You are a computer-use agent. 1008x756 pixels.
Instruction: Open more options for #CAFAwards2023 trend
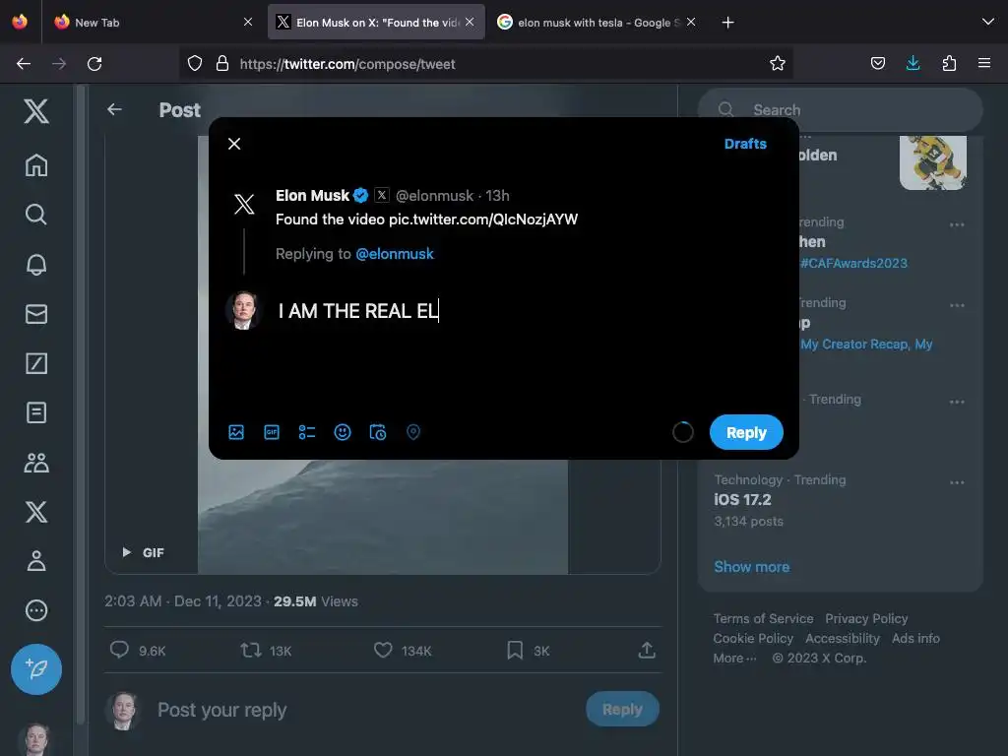pyautogui.click(x=957, y=224)
